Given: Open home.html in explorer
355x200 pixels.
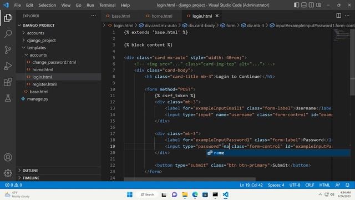Looking at the screenshot, I should [43, 69].
